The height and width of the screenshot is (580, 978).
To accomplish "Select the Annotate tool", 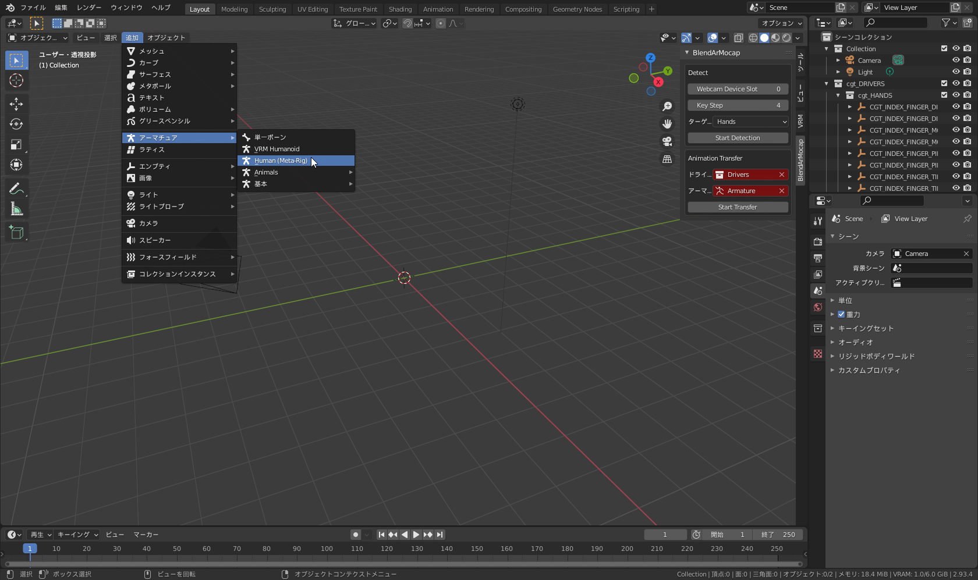I will (x=16, y=188).
